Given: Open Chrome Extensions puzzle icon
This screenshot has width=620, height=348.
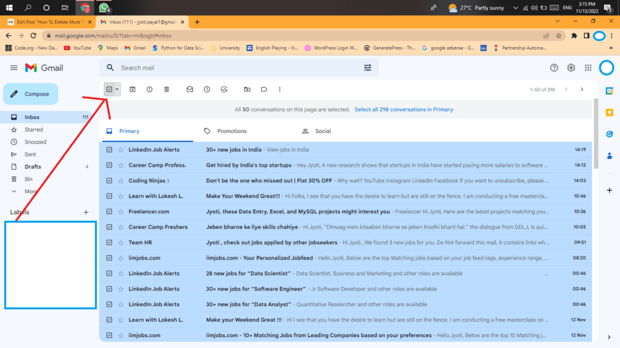Looking at the screenshot, I should pos(574,36).
